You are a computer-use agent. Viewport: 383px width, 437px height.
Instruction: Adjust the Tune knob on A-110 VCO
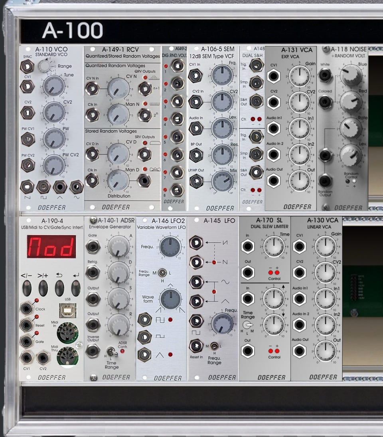[x=54, y=86]
